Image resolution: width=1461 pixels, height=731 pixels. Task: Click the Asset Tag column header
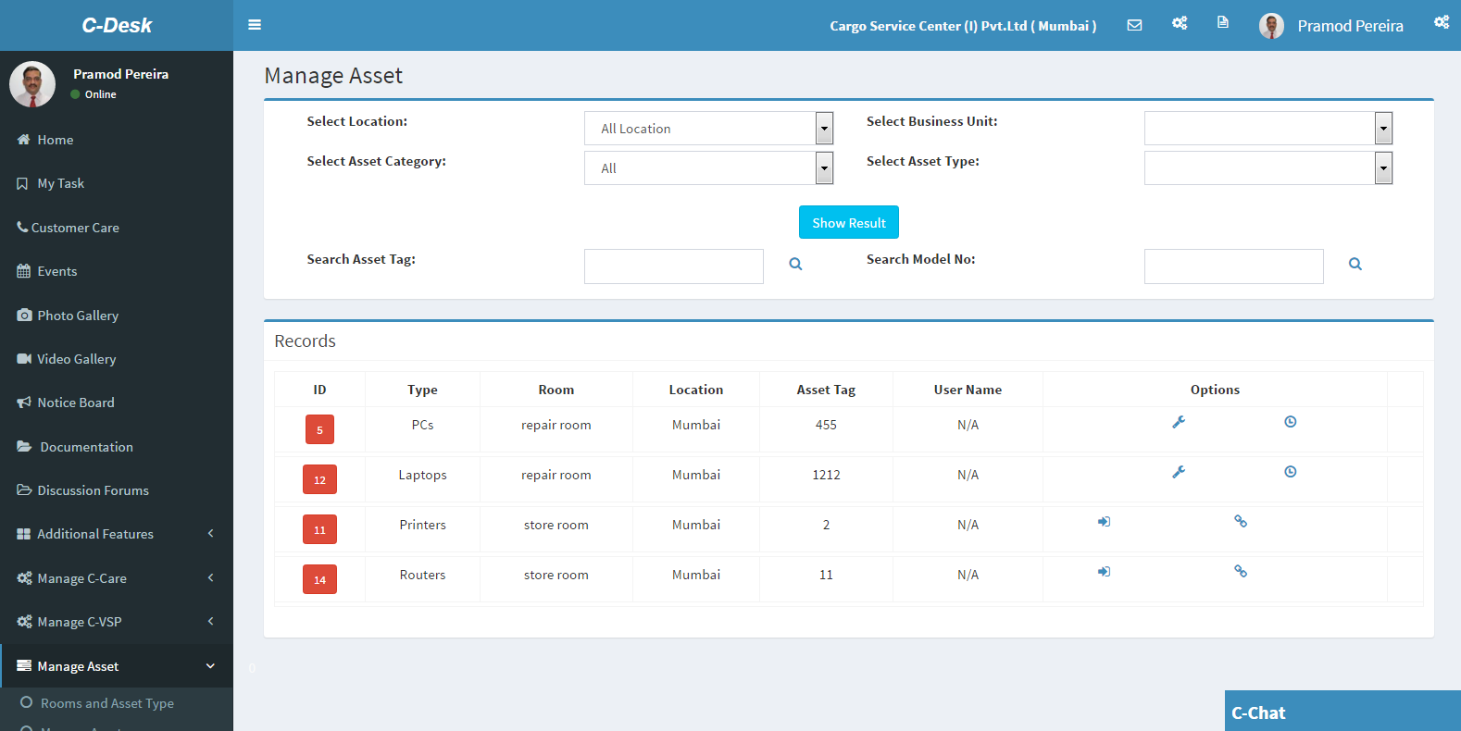coord(826,390)
